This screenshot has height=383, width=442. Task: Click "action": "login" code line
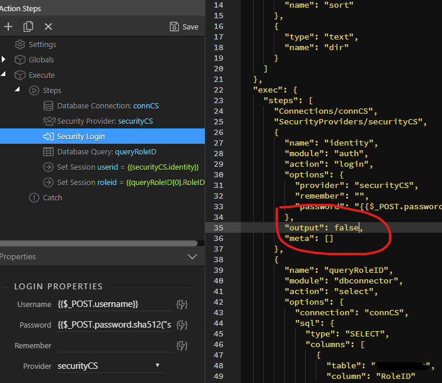pos(328,164)
